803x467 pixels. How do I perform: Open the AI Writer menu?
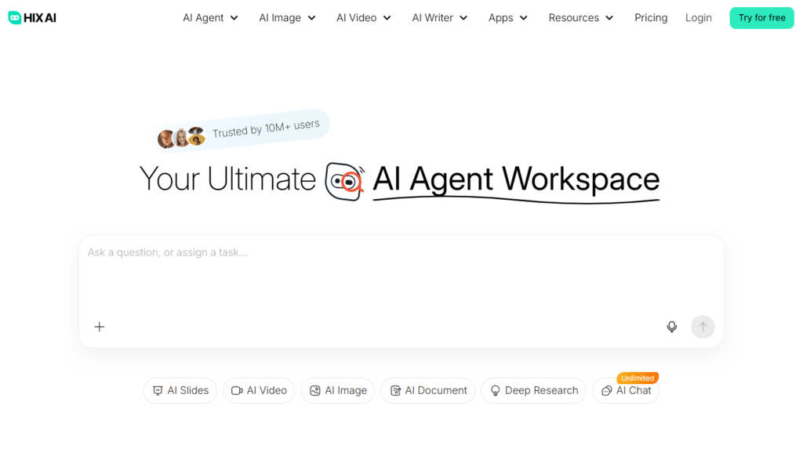[440, 18]
